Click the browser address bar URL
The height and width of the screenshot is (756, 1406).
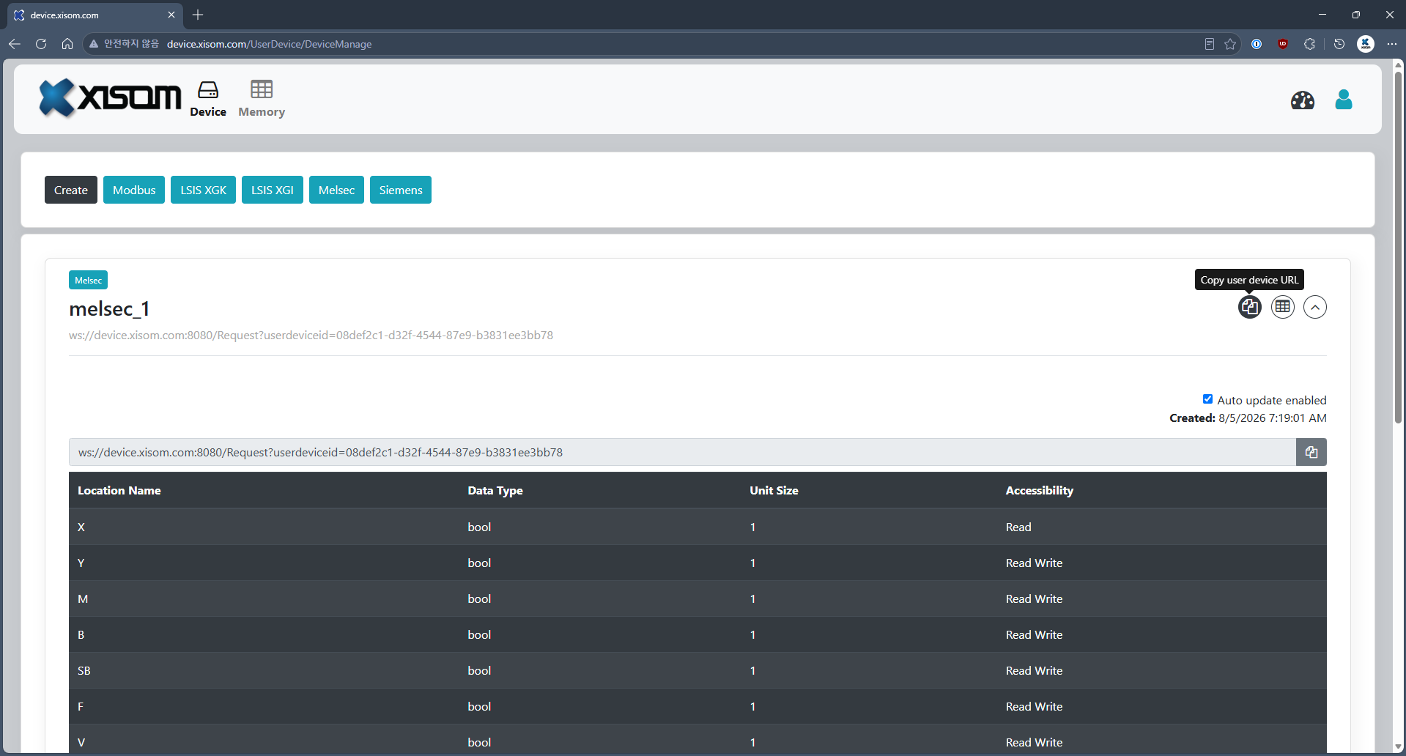point(269,44)
